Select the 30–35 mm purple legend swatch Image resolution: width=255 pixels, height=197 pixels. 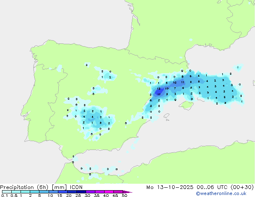(x=90, y=192)
